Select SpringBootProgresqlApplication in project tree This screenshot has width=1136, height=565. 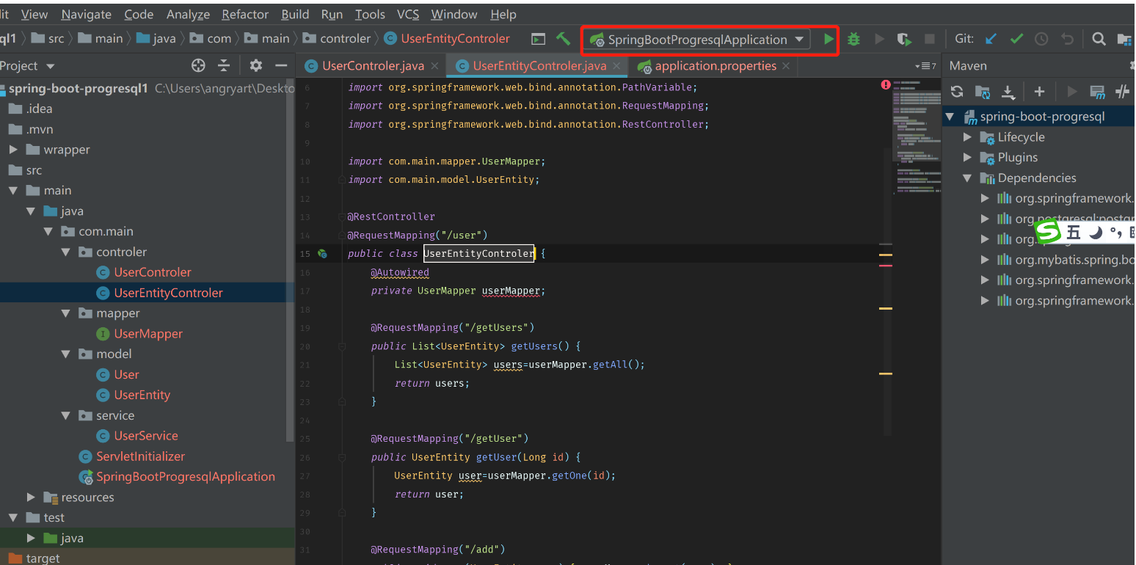[x=186, y=477]
